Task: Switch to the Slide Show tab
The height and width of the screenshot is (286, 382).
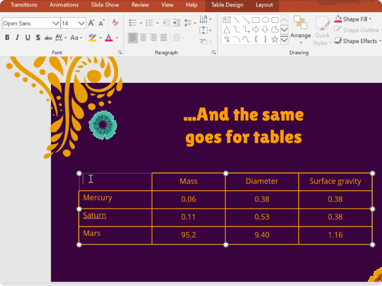Action: point(105,5)
